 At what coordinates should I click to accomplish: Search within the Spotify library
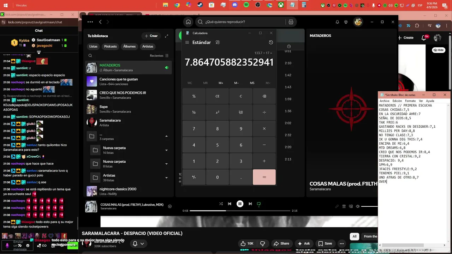90,56
